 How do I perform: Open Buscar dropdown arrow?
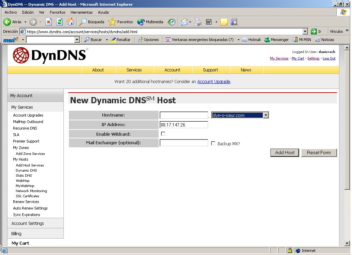click(x=107, y=40)
